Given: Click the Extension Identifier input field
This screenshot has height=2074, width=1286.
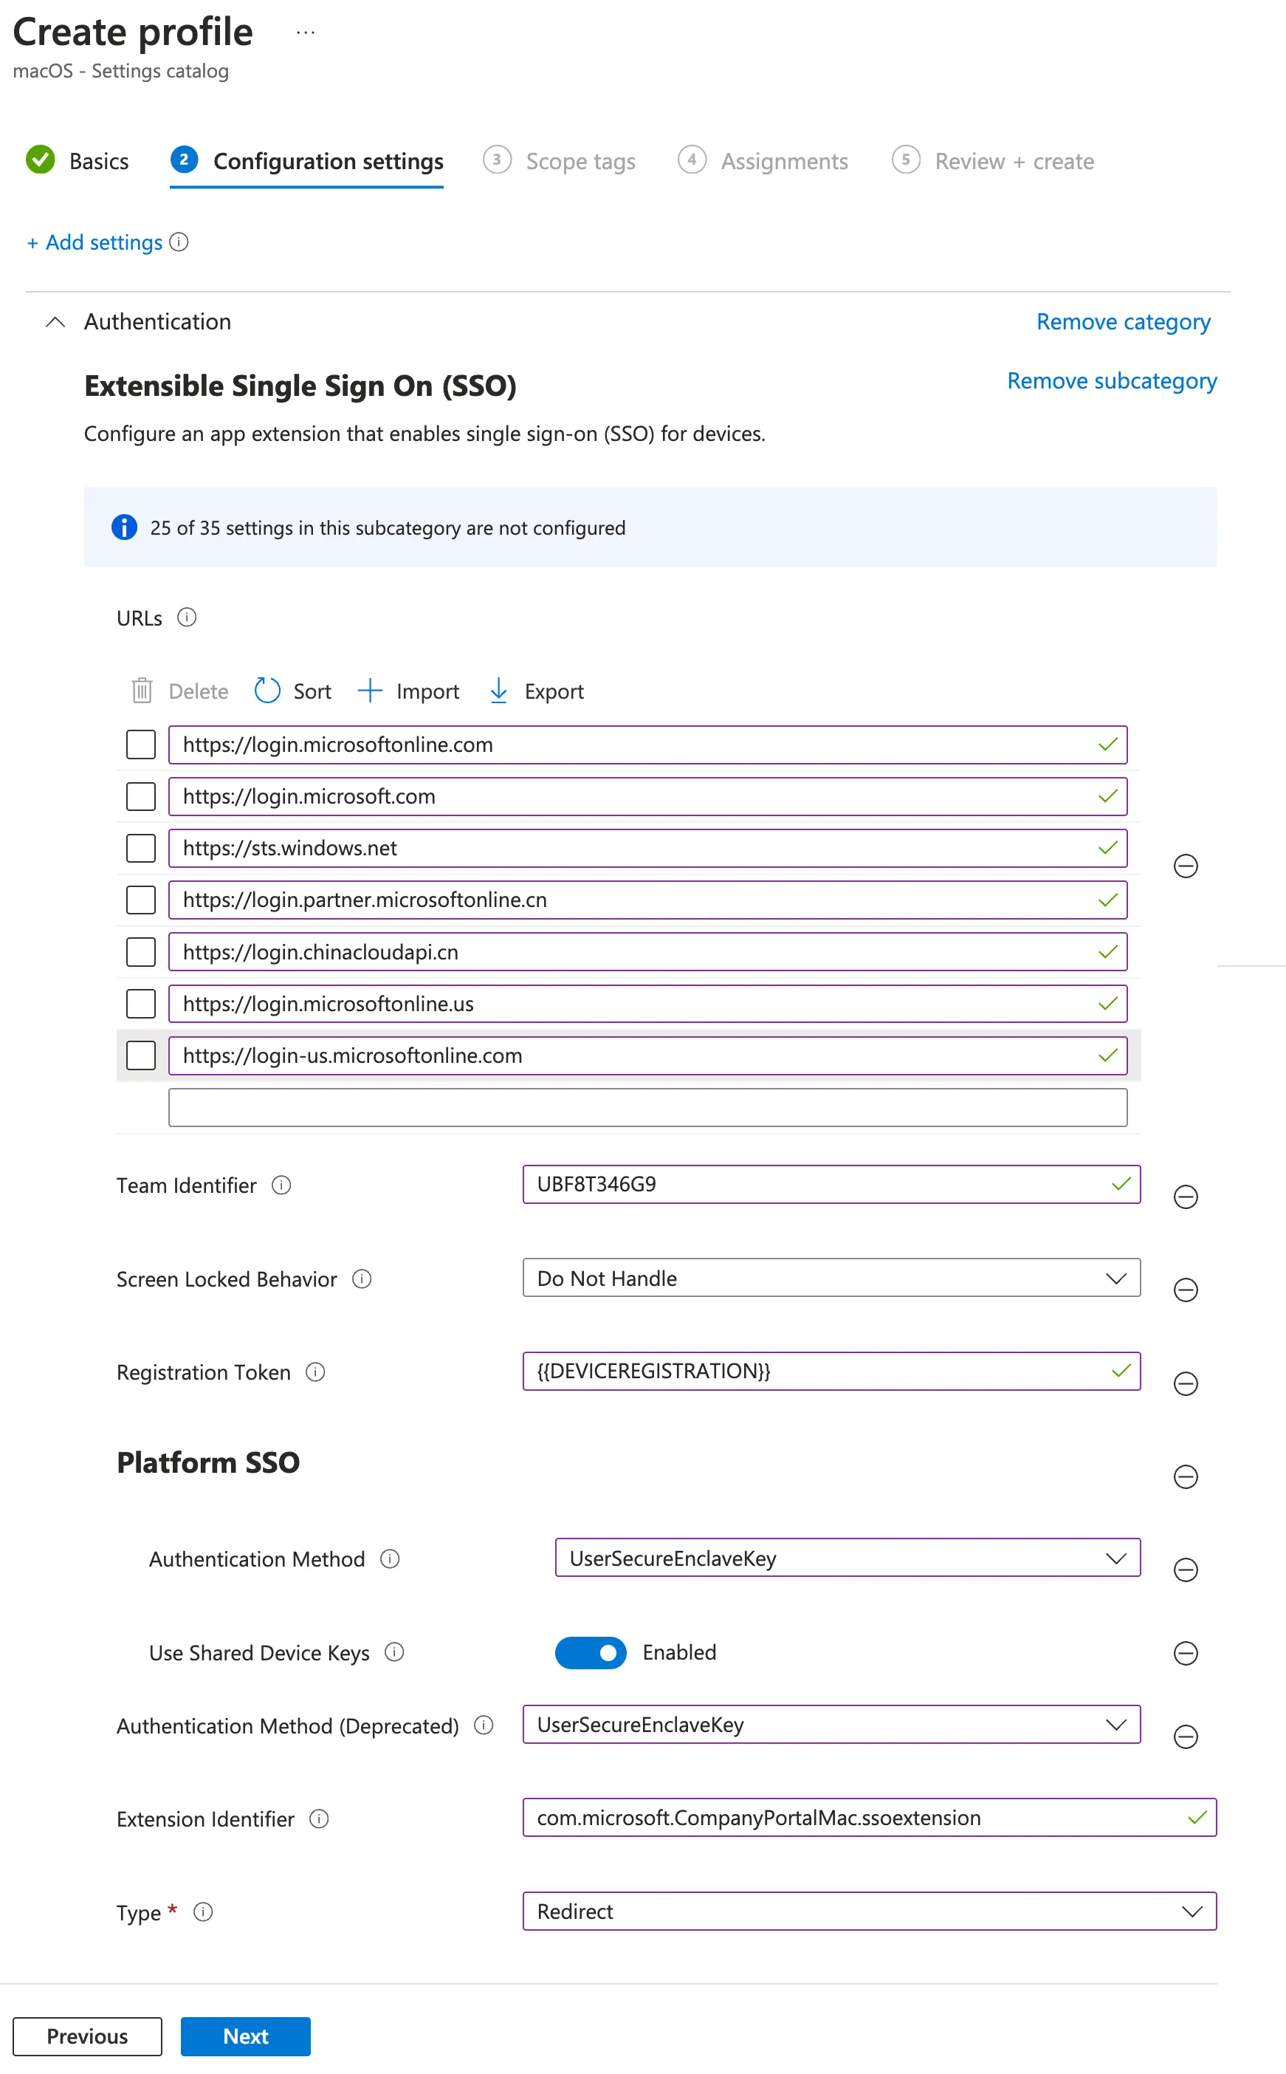Looking at the screenshot, I should [869, 1818].
